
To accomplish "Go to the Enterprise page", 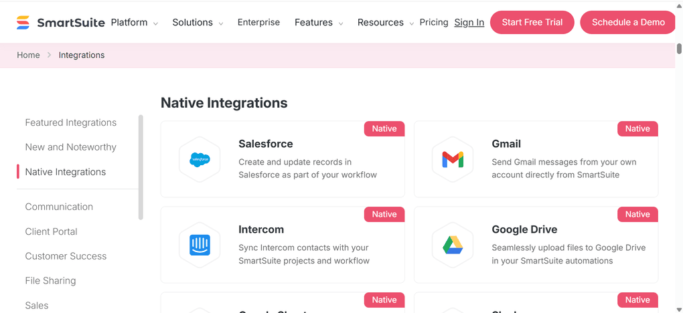I will coord(258,22).
